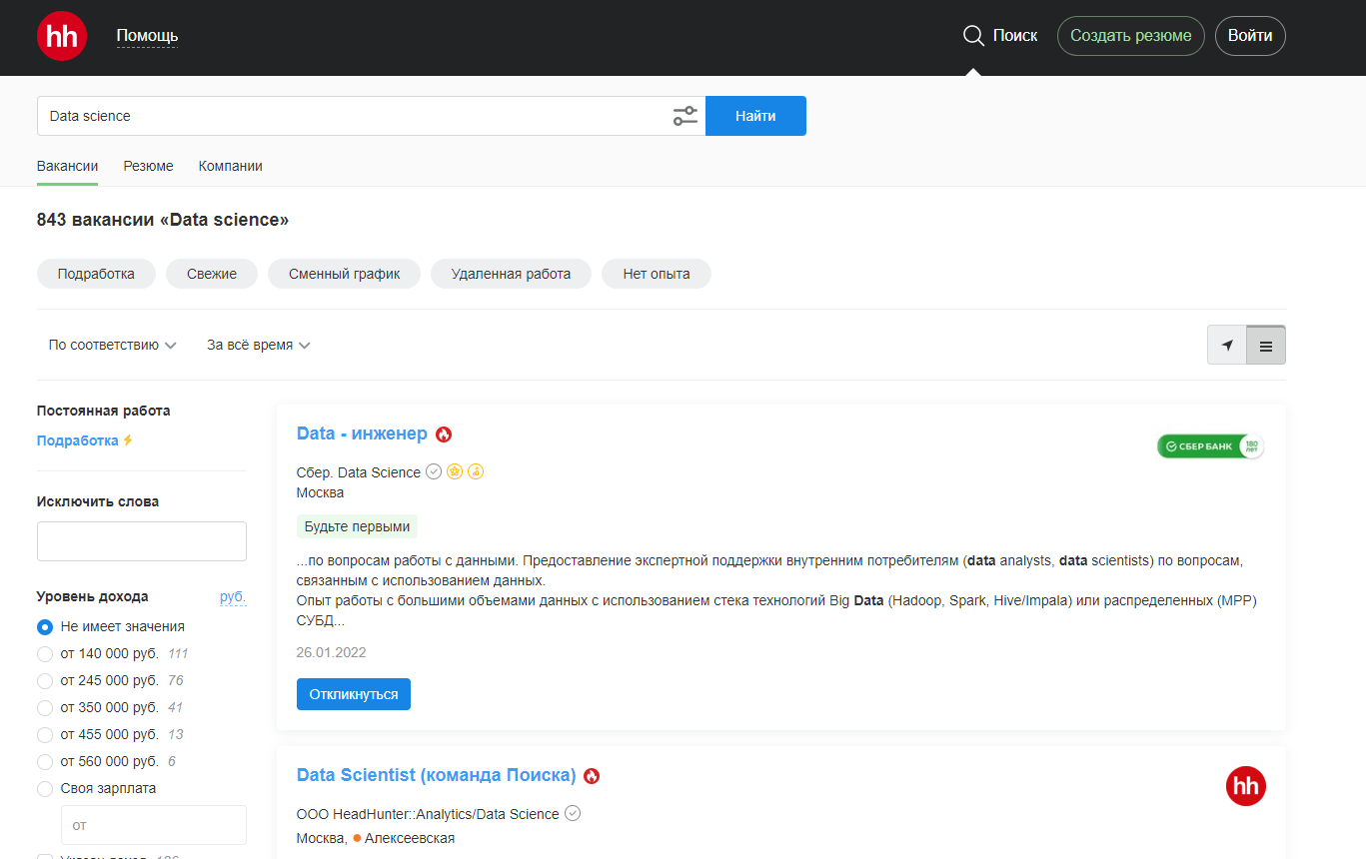Select income from 245 000 руб.
The height and width of the screenshot is (859, 1366).
coord(45,681)
